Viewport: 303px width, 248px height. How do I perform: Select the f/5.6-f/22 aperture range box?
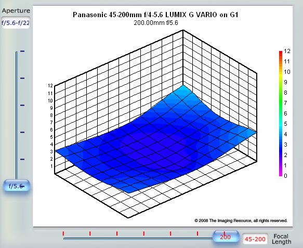pos(16,23)
